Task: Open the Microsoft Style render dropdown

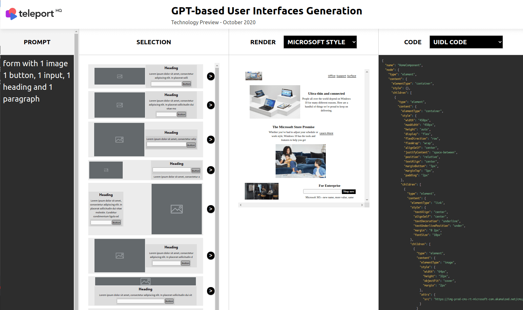Action: click(x=320, y=42)
